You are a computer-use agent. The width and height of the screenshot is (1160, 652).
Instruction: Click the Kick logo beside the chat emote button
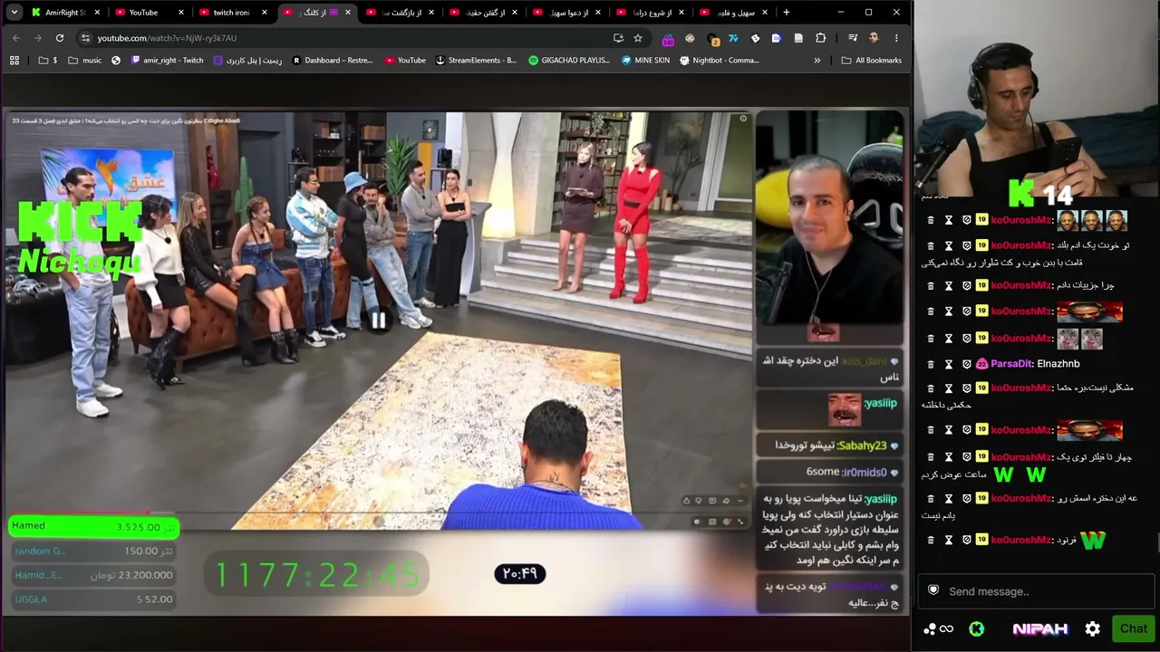[x=976, y=628]
